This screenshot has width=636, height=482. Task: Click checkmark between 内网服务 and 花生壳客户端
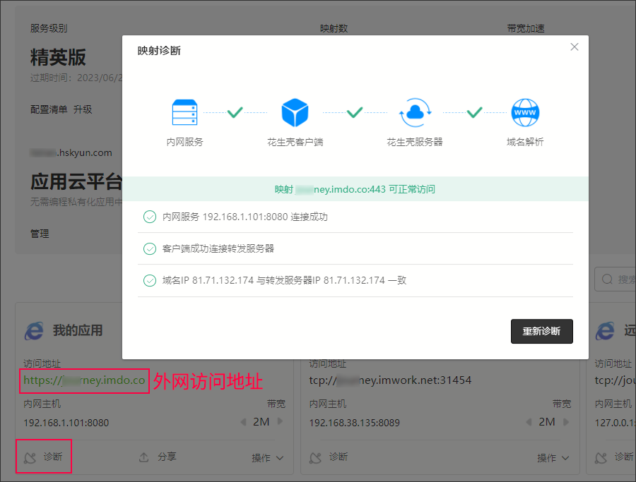point(235,112)
